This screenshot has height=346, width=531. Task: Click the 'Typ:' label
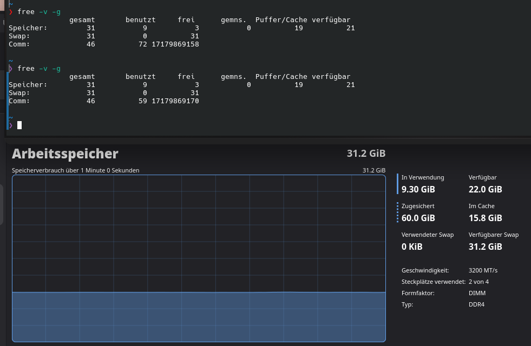(x=407, y=305)
